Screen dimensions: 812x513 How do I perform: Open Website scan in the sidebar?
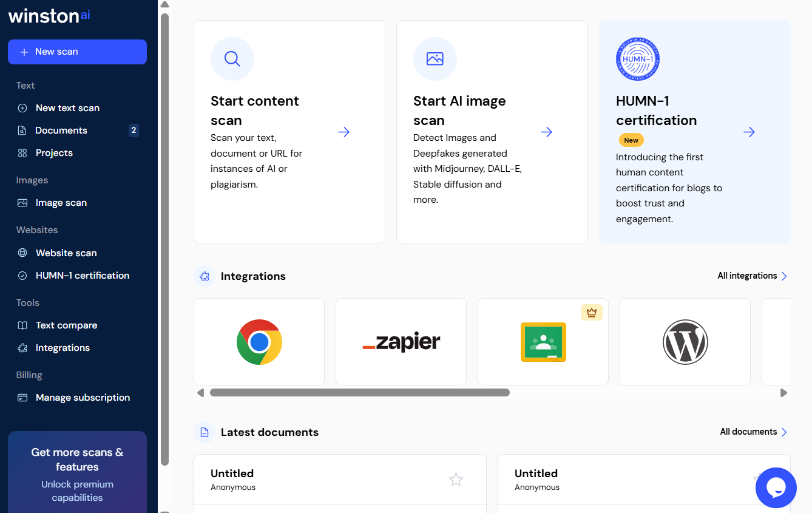point(66,253)
